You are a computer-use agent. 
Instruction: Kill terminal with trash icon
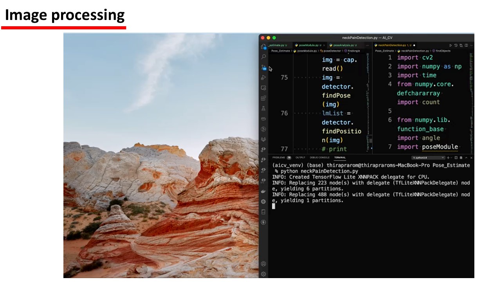point(461,157)
